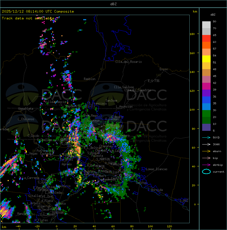Click the -40 km tick on horizontal axis
The image size is (227, 230).
[x=18, y=226]
